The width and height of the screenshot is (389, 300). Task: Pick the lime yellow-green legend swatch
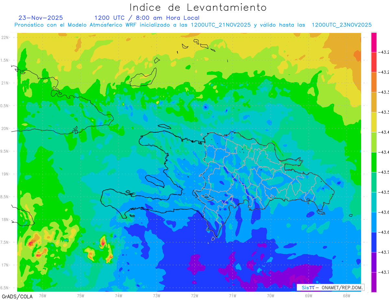[x=374, y=142]
